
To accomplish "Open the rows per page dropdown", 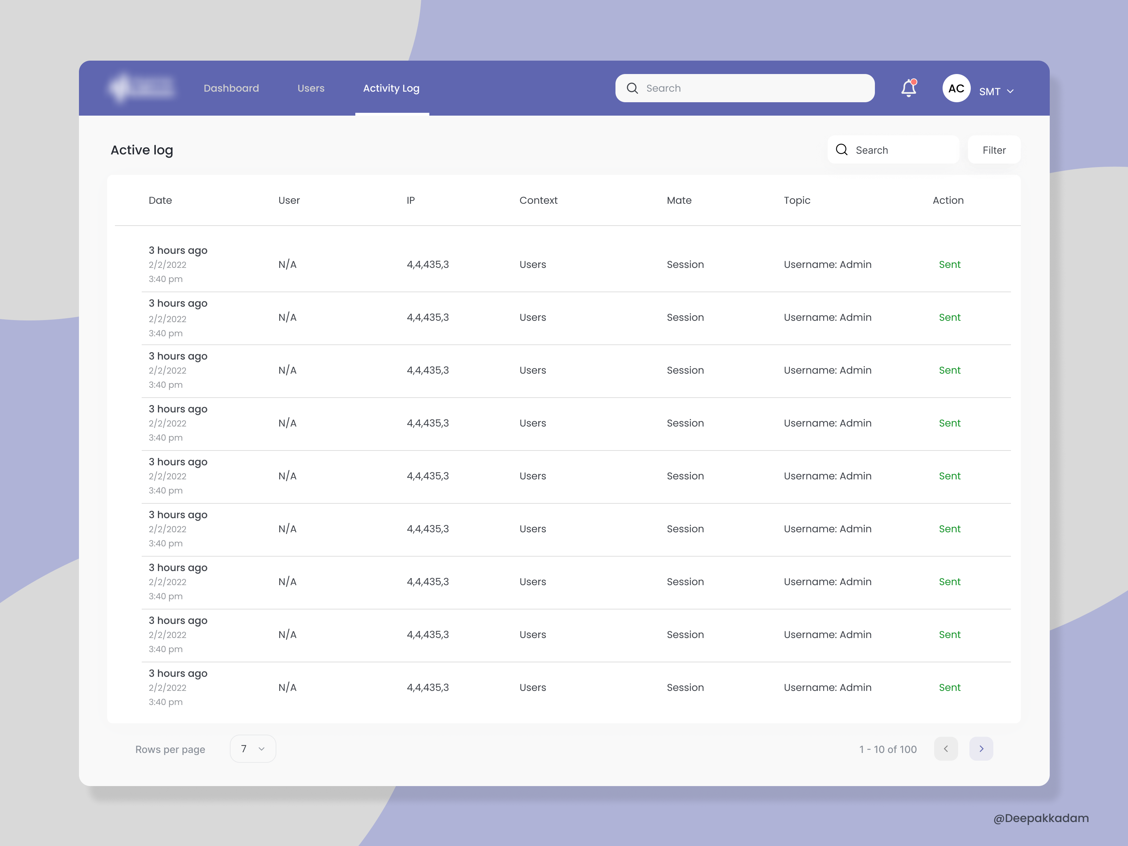I will click(252, 749).
